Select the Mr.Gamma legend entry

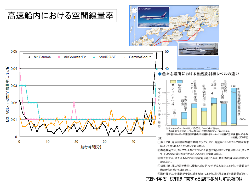[38, 57]
